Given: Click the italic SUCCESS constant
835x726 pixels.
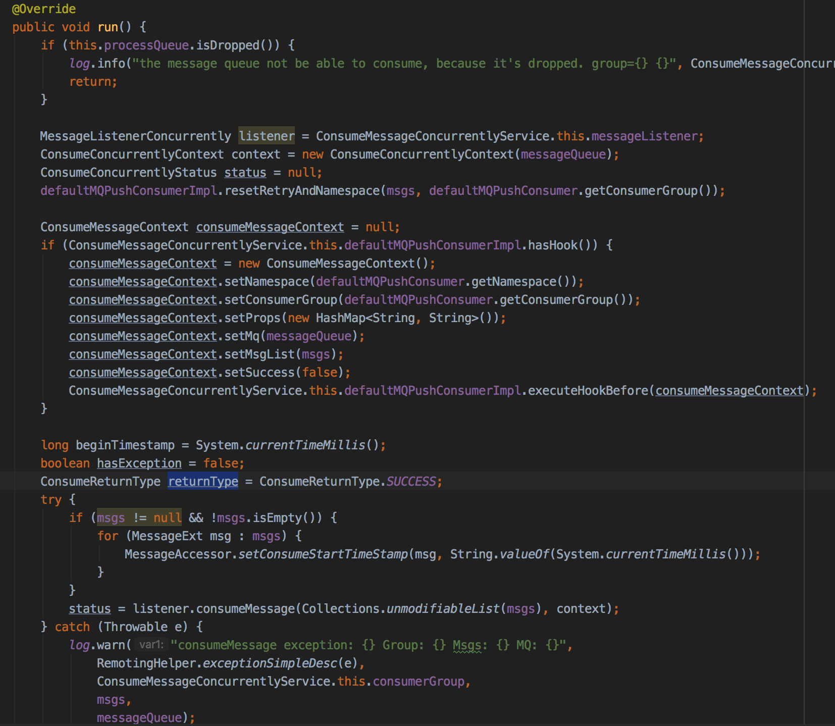Looking at the screenshot, I should coord(411,482).
